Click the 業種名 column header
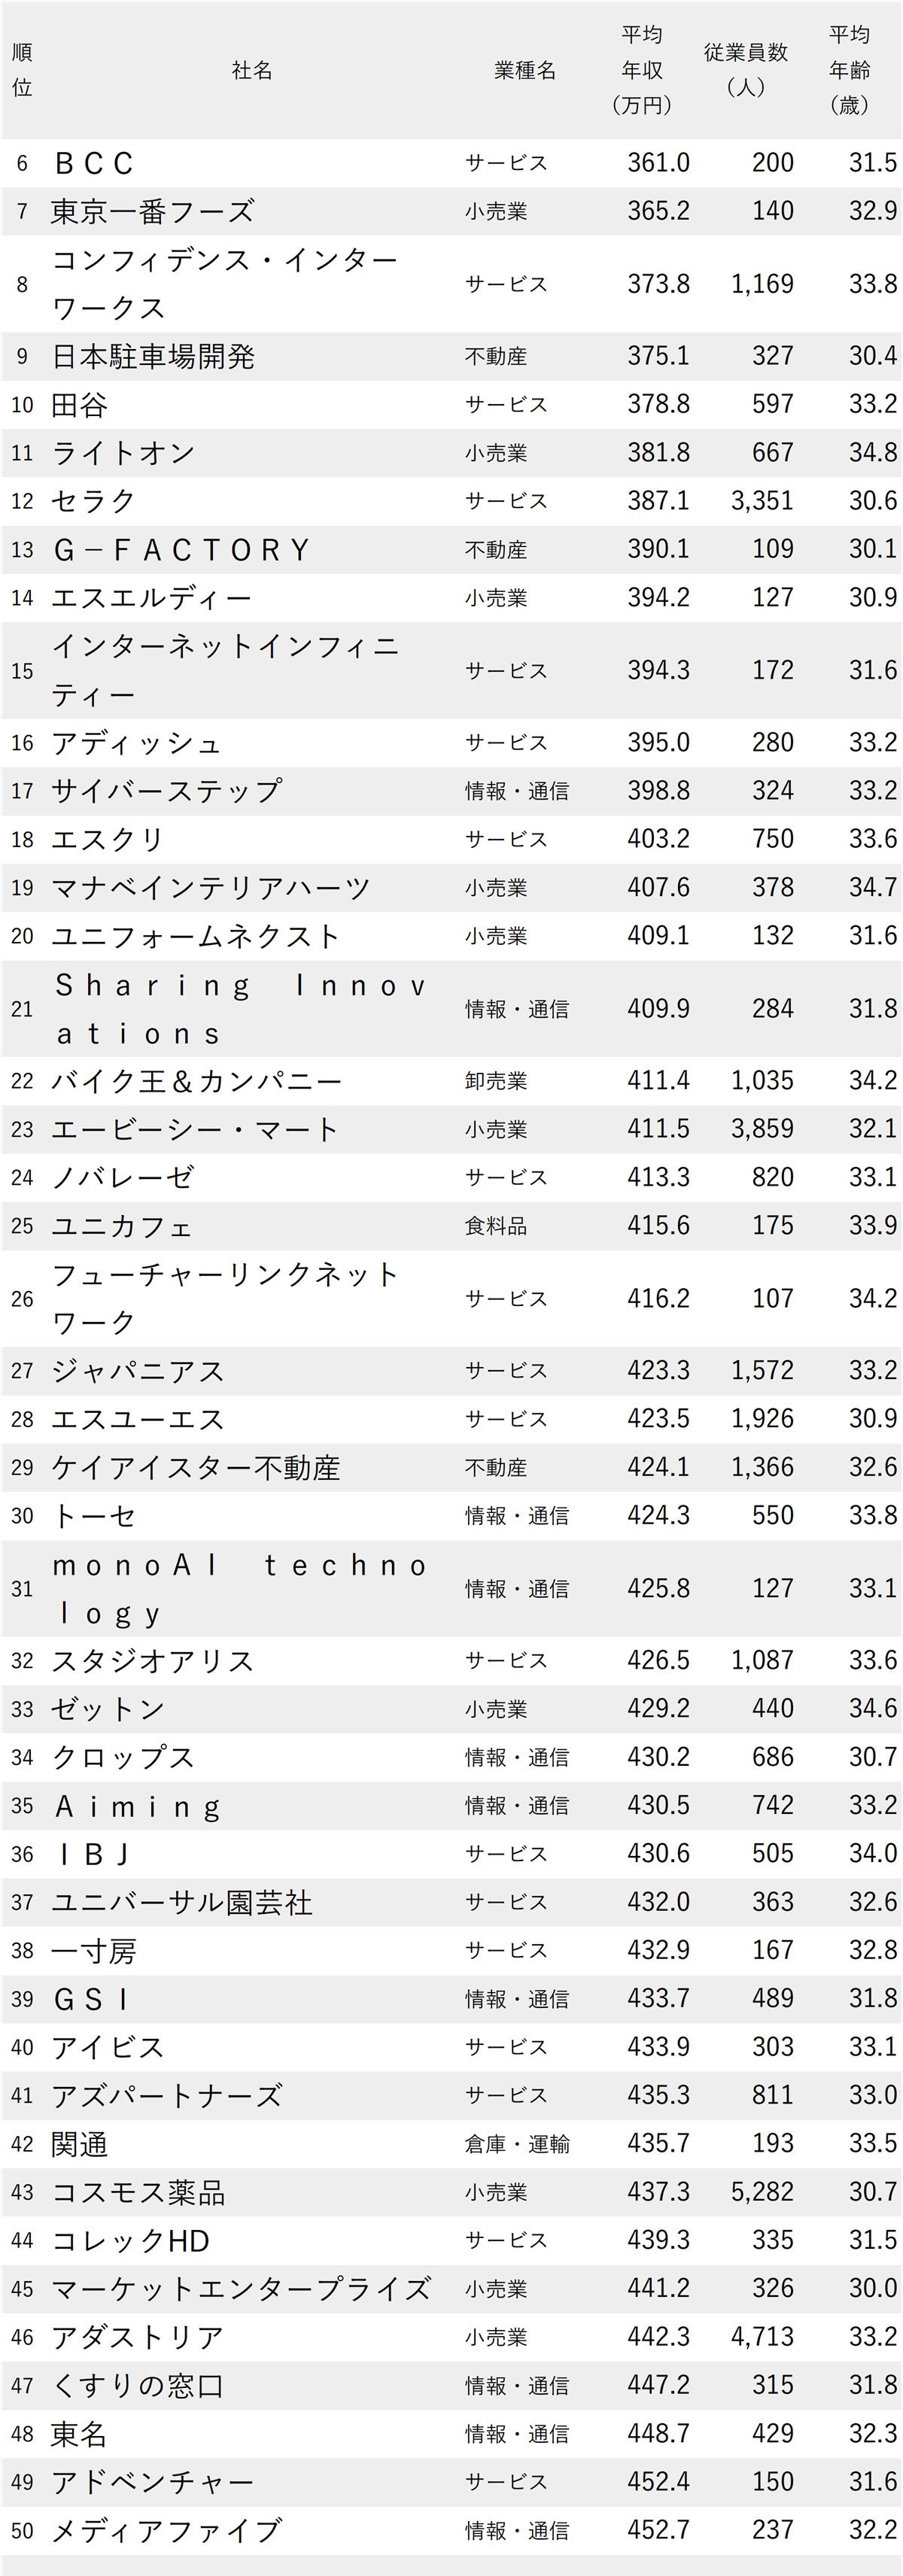This screenshot has height=2576, width=903. pyautogui.click(x=525, y=70)
